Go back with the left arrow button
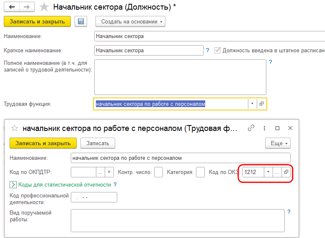This screenshot has height=238, width=325. click(12, 7)
